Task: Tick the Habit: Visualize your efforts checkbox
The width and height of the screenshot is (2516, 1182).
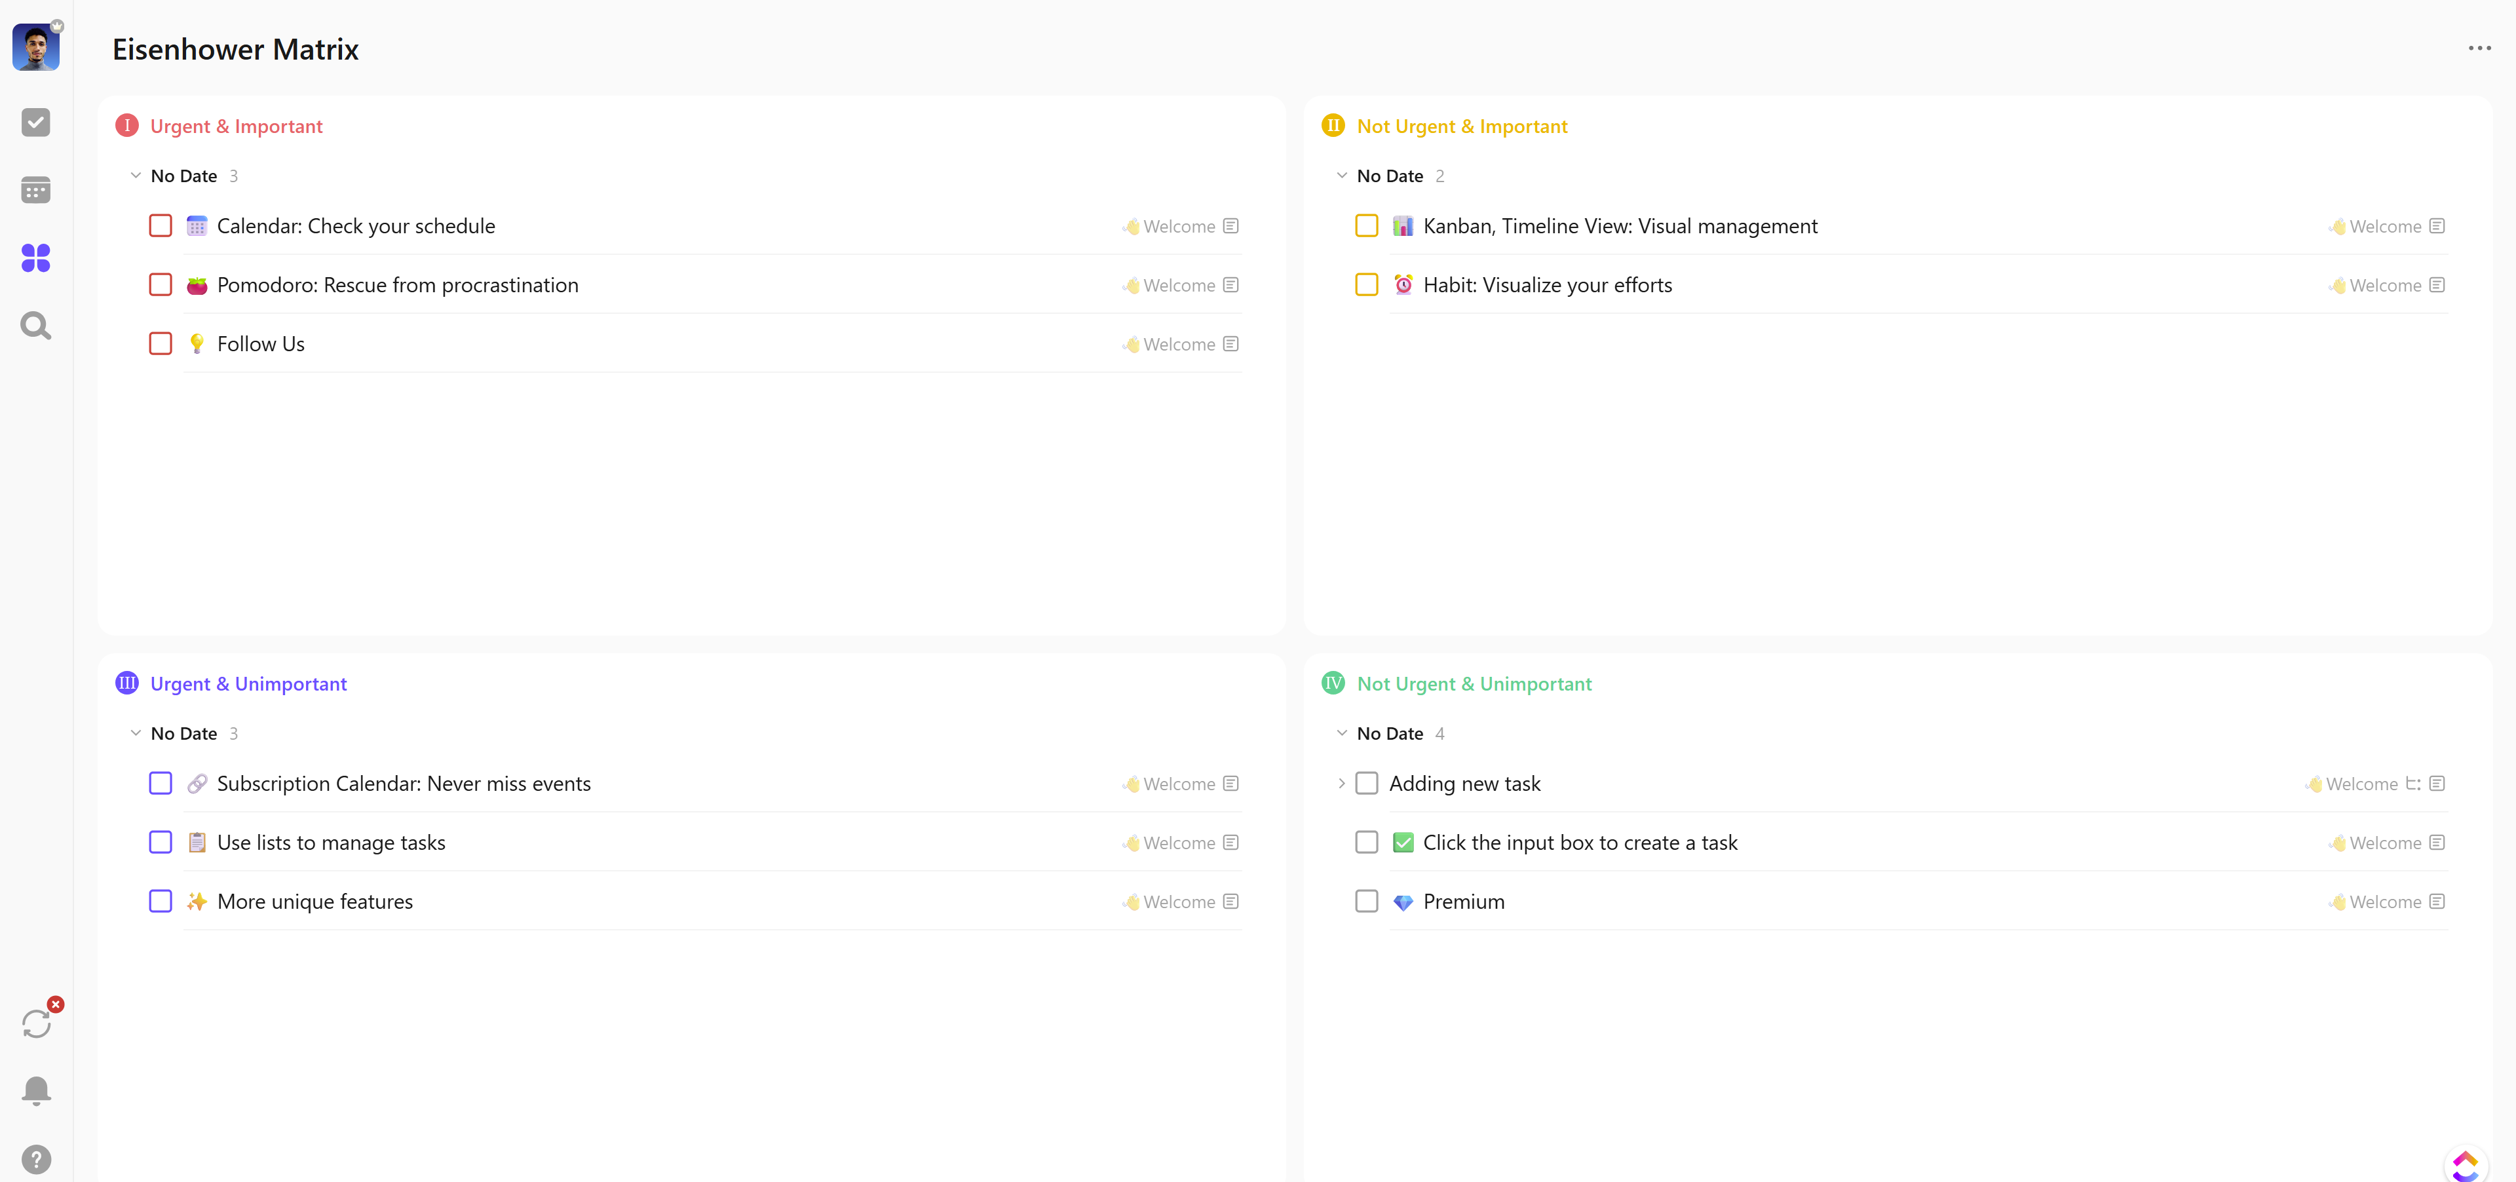Action: [1366, 285]
